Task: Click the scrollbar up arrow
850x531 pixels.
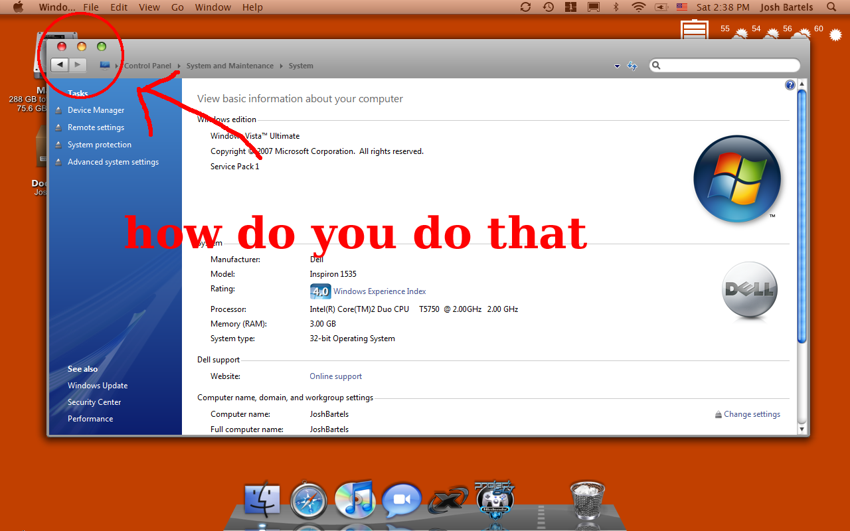Action: click(x=802, y=84)
